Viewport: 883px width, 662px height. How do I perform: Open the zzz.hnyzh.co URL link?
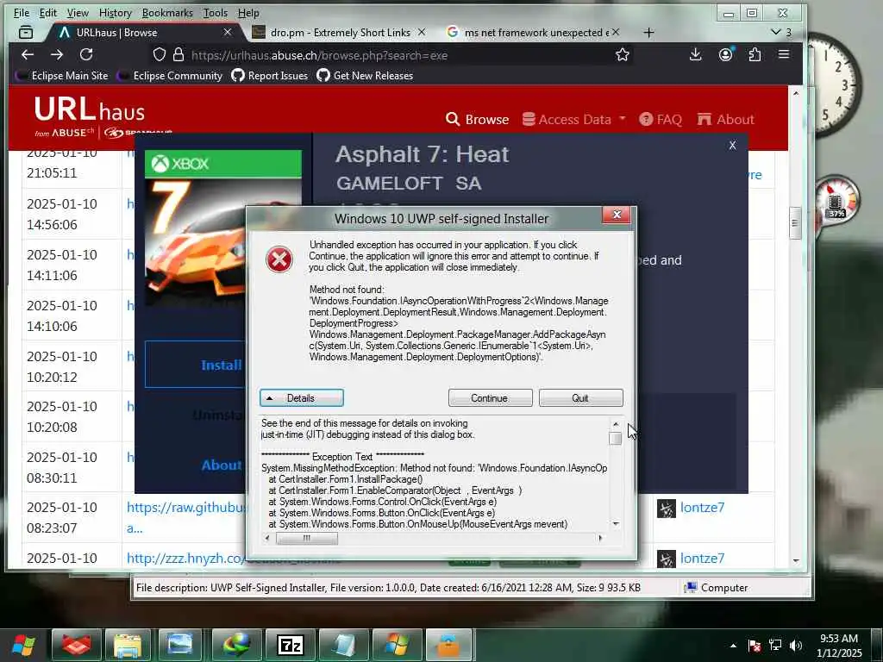[186, 559]
